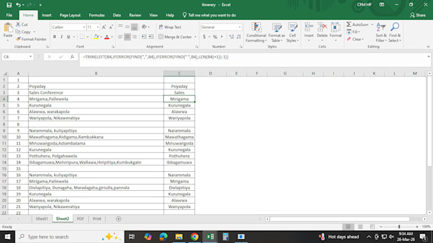The width and height of the screenshot is (433, 243).
Task: Click the Increase Indent icon
Action: click(151, 37)
